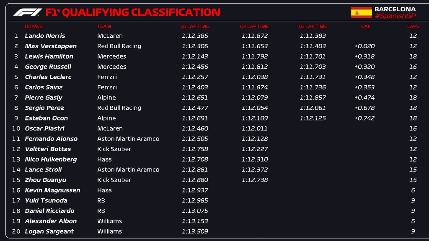Viewport: 429px width, 241px height.
Task: Click the LAPS column header
Action: [413, 26]
